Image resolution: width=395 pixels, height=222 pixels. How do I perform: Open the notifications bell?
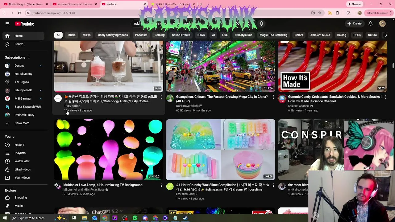click(370, 24)
